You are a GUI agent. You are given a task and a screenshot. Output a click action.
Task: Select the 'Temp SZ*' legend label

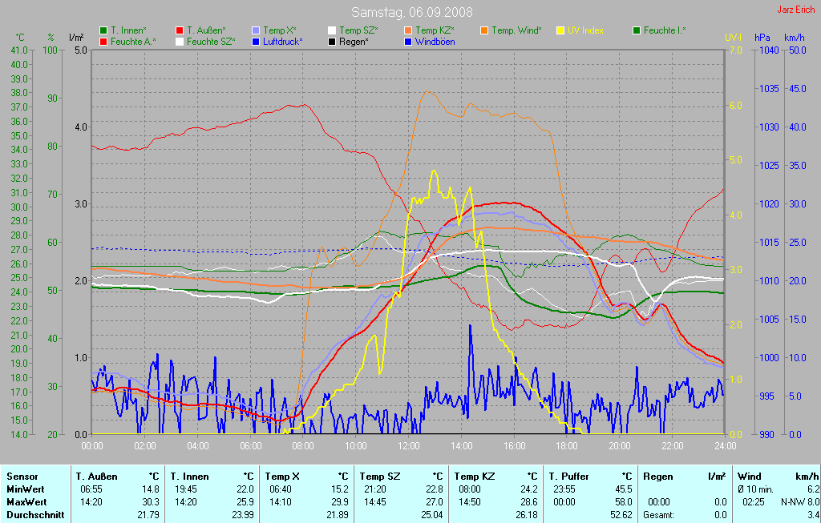point(358,31)
